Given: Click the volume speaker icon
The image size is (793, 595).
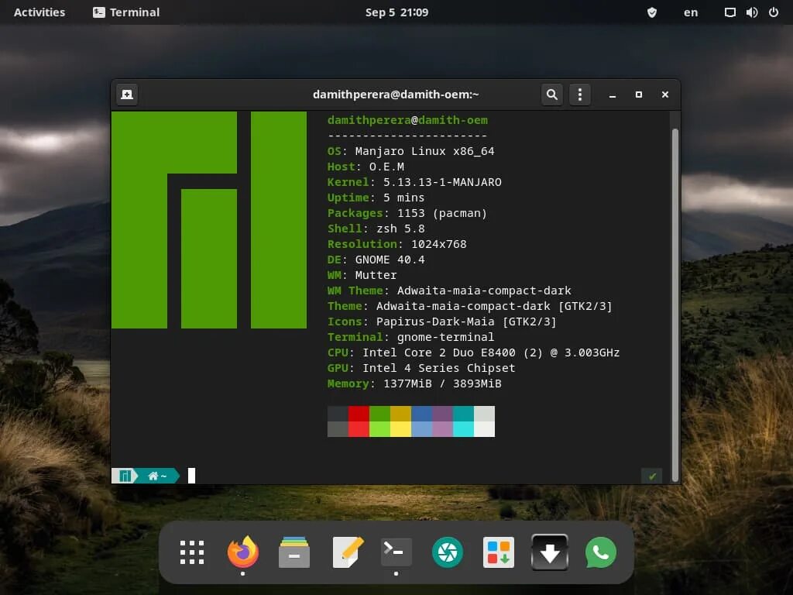Looking at the screenshot, I should tap(752, 12).
